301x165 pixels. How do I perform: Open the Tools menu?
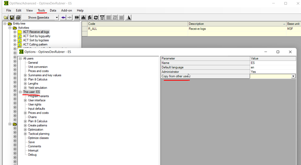(41, 10)
